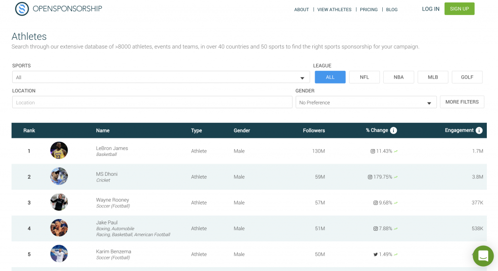Click the green SIGN UP button
Screen dimensions: 498x271
coord(459,9)
